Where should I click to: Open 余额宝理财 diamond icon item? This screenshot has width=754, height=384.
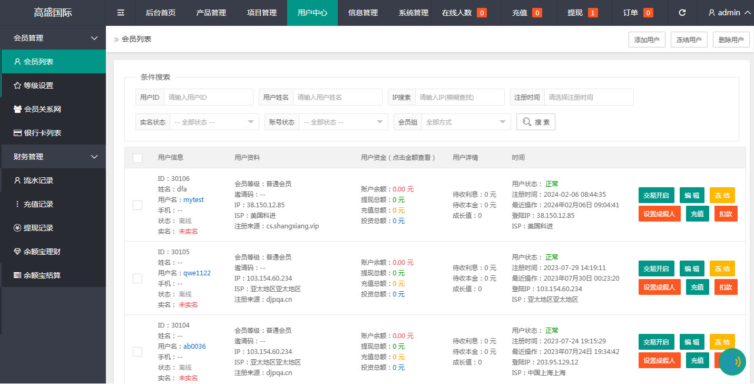click(18, 252)
